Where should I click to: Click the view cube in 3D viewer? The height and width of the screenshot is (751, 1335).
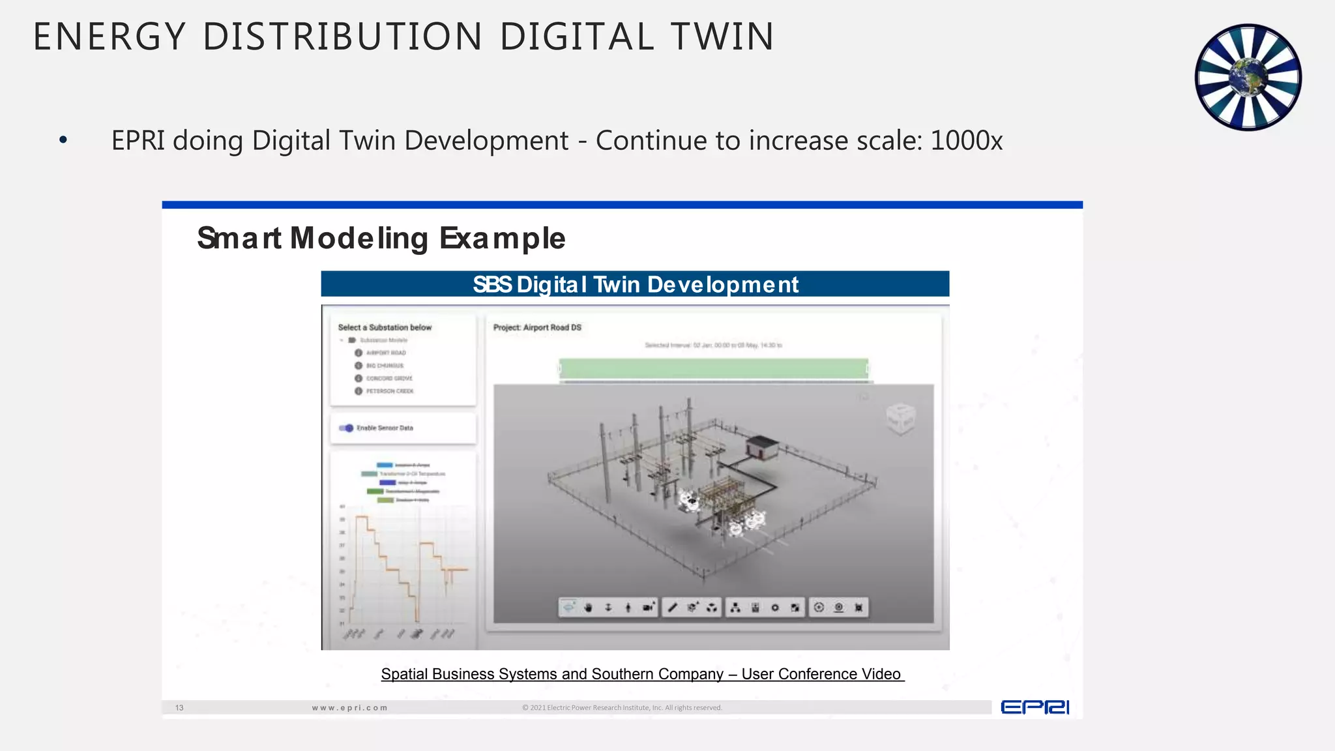pyautogui.click(x=901, y=419)
